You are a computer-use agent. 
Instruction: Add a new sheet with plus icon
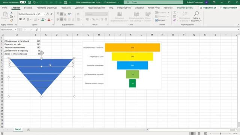point(28,130)
